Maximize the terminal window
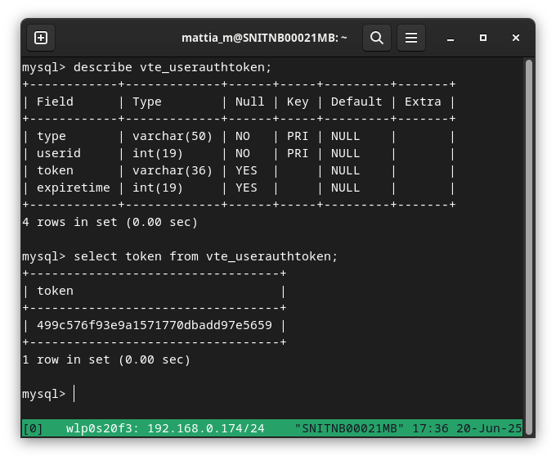Viewport: 556px width, 461px height. coord(483,38)
